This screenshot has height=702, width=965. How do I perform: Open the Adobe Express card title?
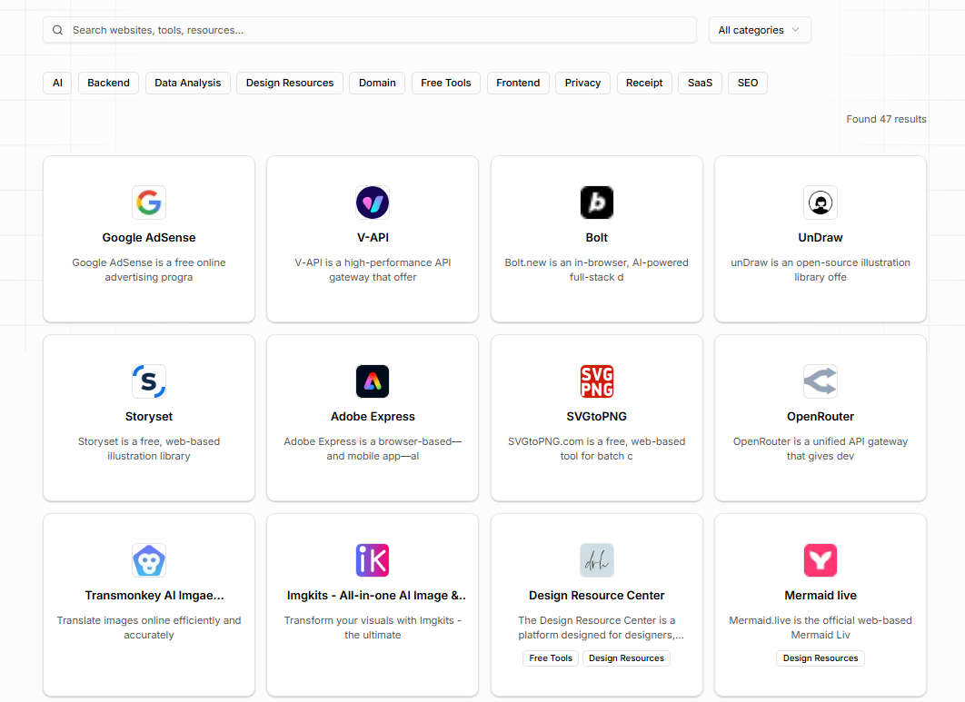pos(373,417)
